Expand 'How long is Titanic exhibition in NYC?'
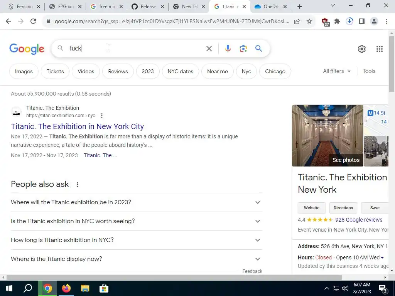The image size is (395, 296). (x=136, y=240)
